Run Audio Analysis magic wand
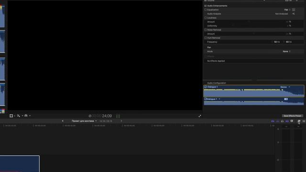Screen dimensions: 306x172 [x=293, y=14]
